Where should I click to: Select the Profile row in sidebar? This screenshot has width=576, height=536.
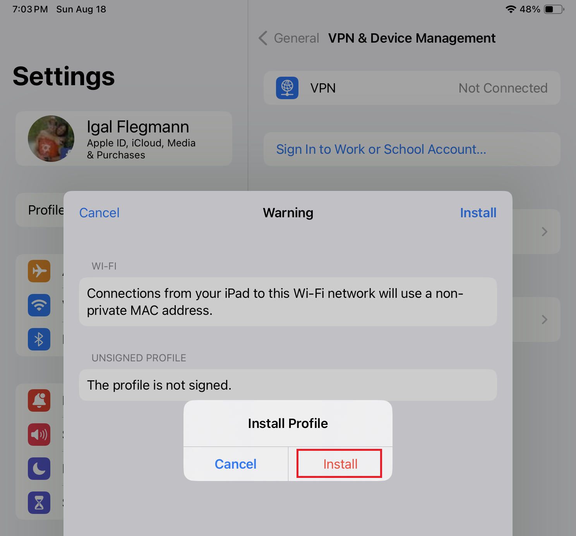click(x=40, y=210)
